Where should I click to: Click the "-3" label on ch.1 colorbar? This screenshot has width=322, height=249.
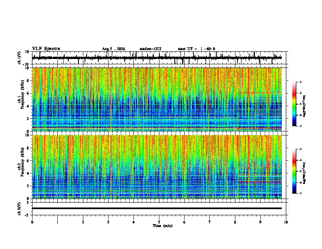(300, 82)
